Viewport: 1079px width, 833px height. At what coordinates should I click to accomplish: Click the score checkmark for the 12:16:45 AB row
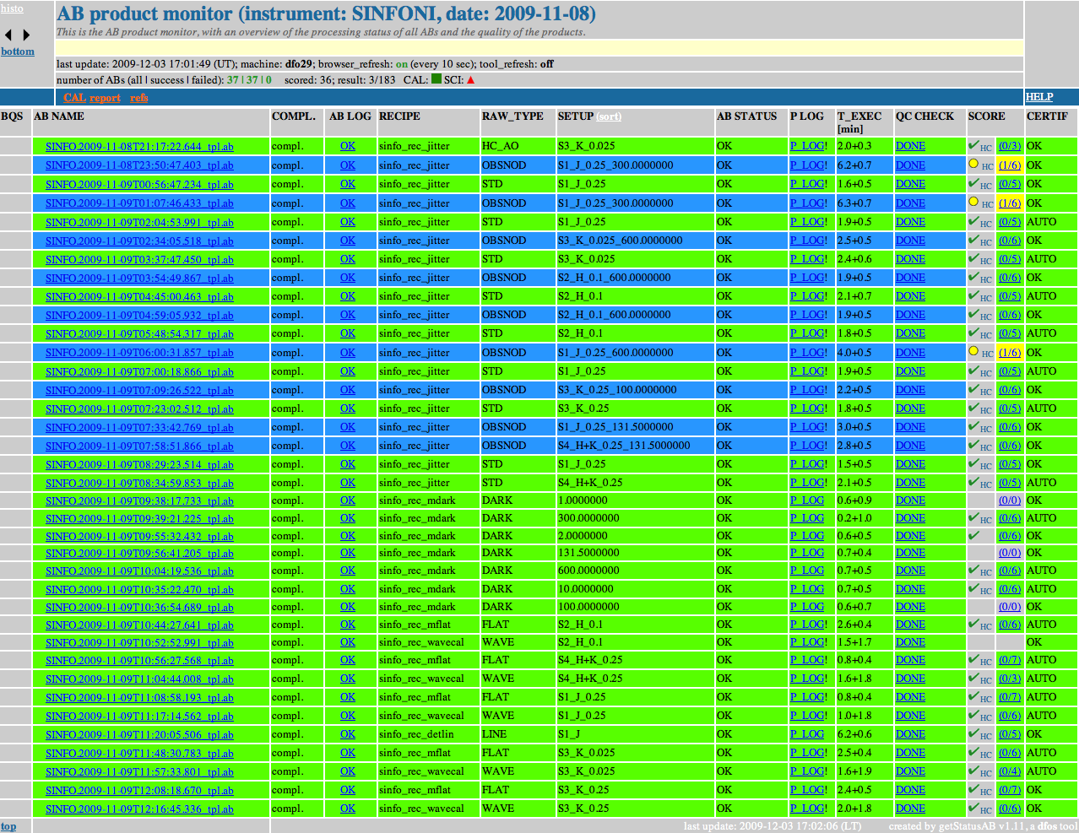pos(973,808)
